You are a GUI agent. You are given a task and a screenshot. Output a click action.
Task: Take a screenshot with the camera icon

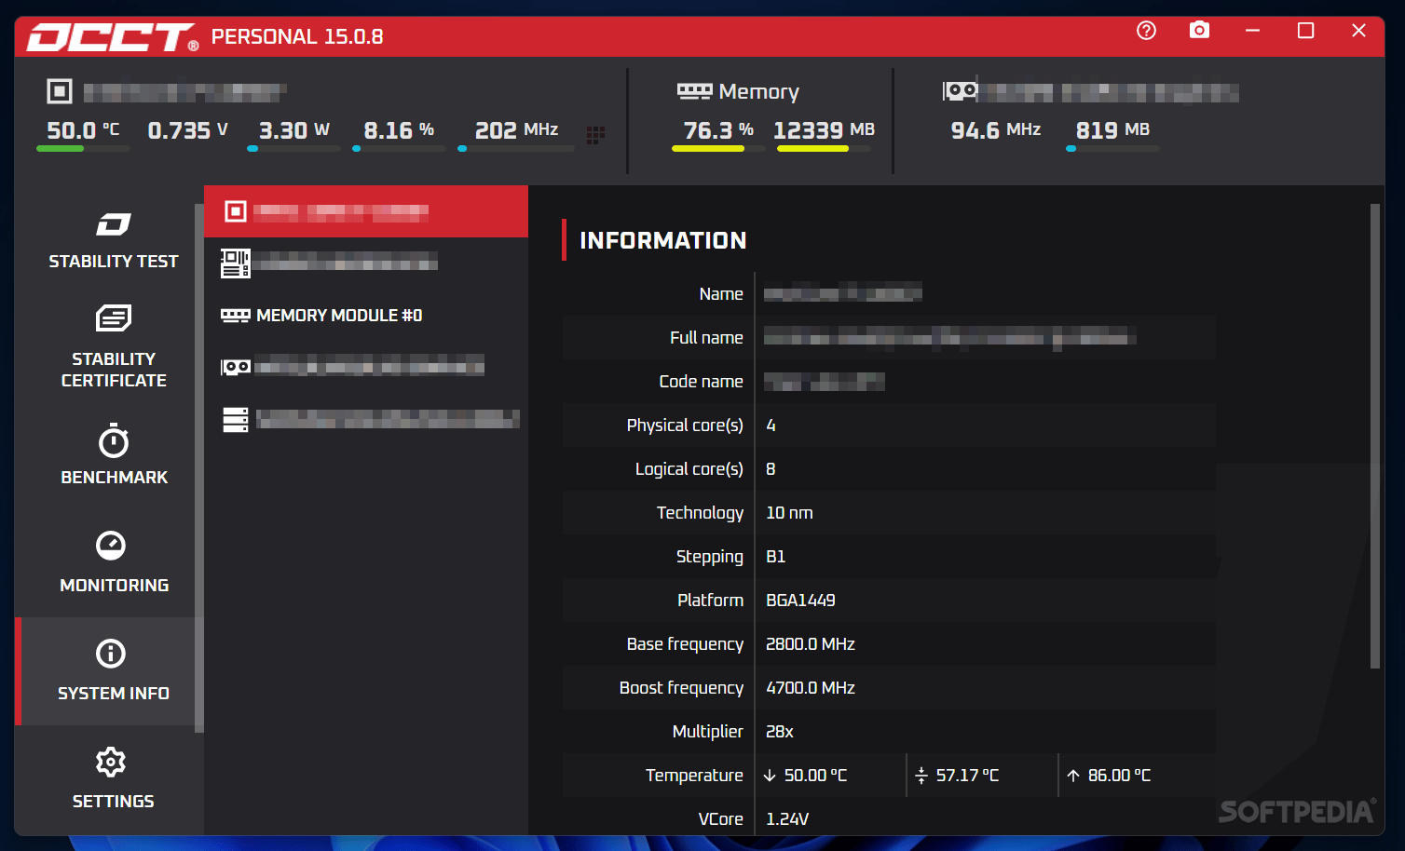[1199, 31]
